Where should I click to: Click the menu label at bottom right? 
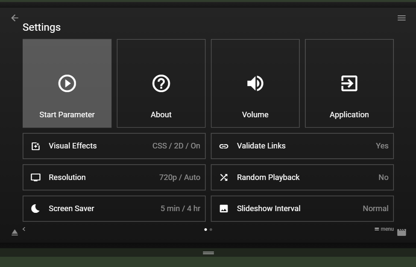384,229
